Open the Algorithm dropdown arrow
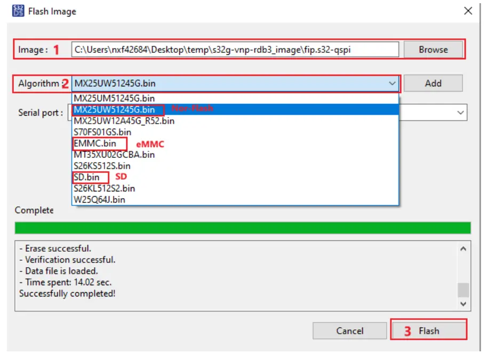The width and height of the screenshot is (487, 354). 392,83
